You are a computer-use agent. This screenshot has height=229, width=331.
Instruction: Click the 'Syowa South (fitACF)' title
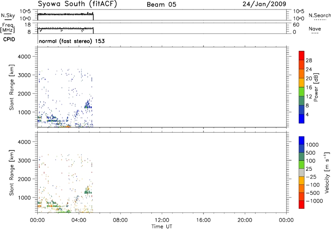click(x=77, y=4)
